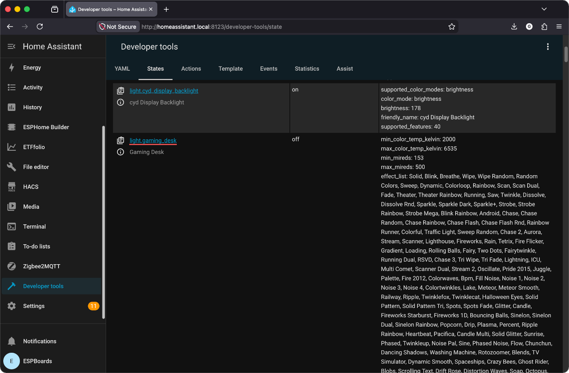Bookmark this page with the star icon
The image size is (569, 373).
452,27
